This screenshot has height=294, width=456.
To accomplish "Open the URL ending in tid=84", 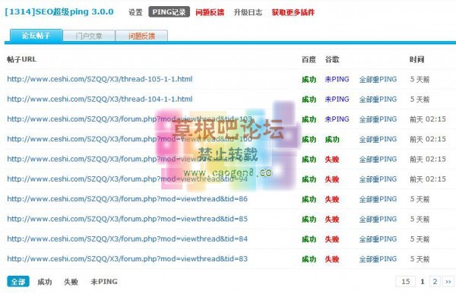I will tap(128, 239).
